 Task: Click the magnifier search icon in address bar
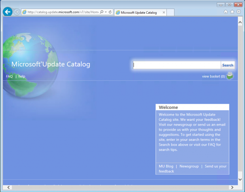[x=101, y=12]
